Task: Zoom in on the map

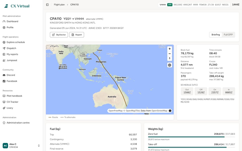Action: 170,49
